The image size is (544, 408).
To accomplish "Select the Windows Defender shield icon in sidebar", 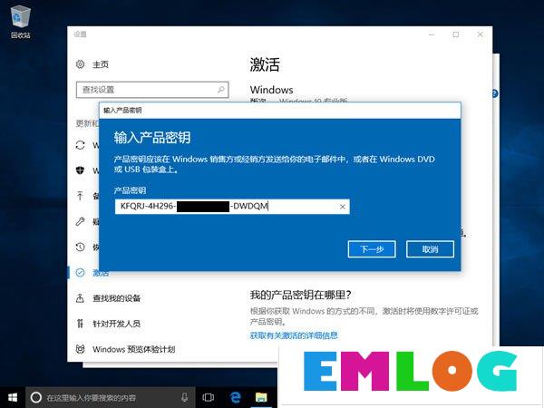I will coord(80,170).
